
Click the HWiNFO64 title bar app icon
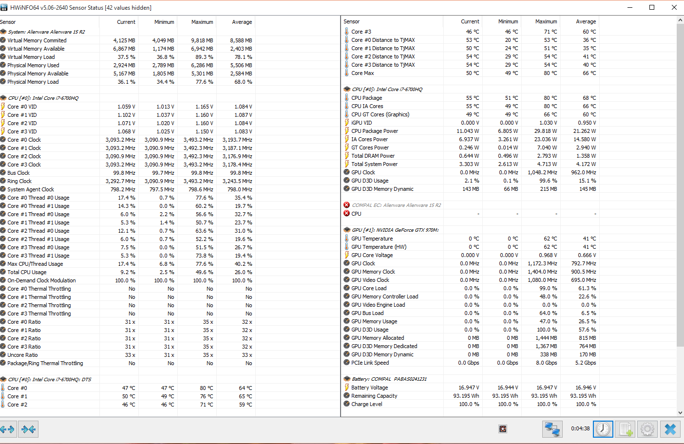pyautogui.click(x=4, y=7)
